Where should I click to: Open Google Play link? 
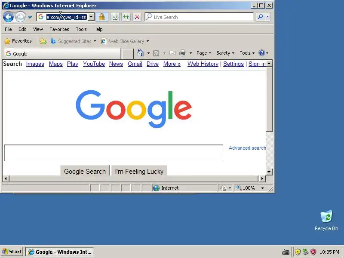(73, 64)
